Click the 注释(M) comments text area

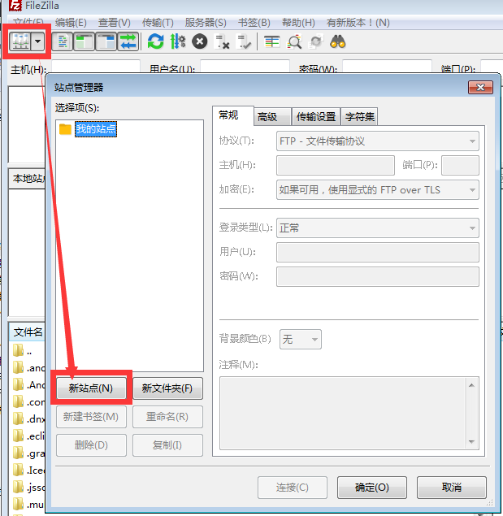(343, 414)
